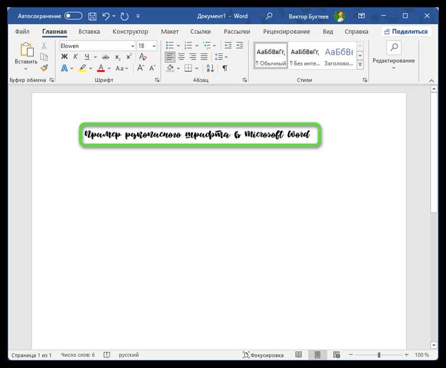Activate the Format Painter brush
The width and height of the screenshot is (446, 368).
(x=44, y=68)
